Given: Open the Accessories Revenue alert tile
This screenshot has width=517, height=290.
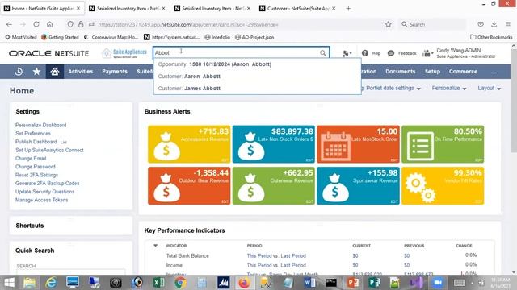Looking at the screenshot, I should (x=189, y=144).
